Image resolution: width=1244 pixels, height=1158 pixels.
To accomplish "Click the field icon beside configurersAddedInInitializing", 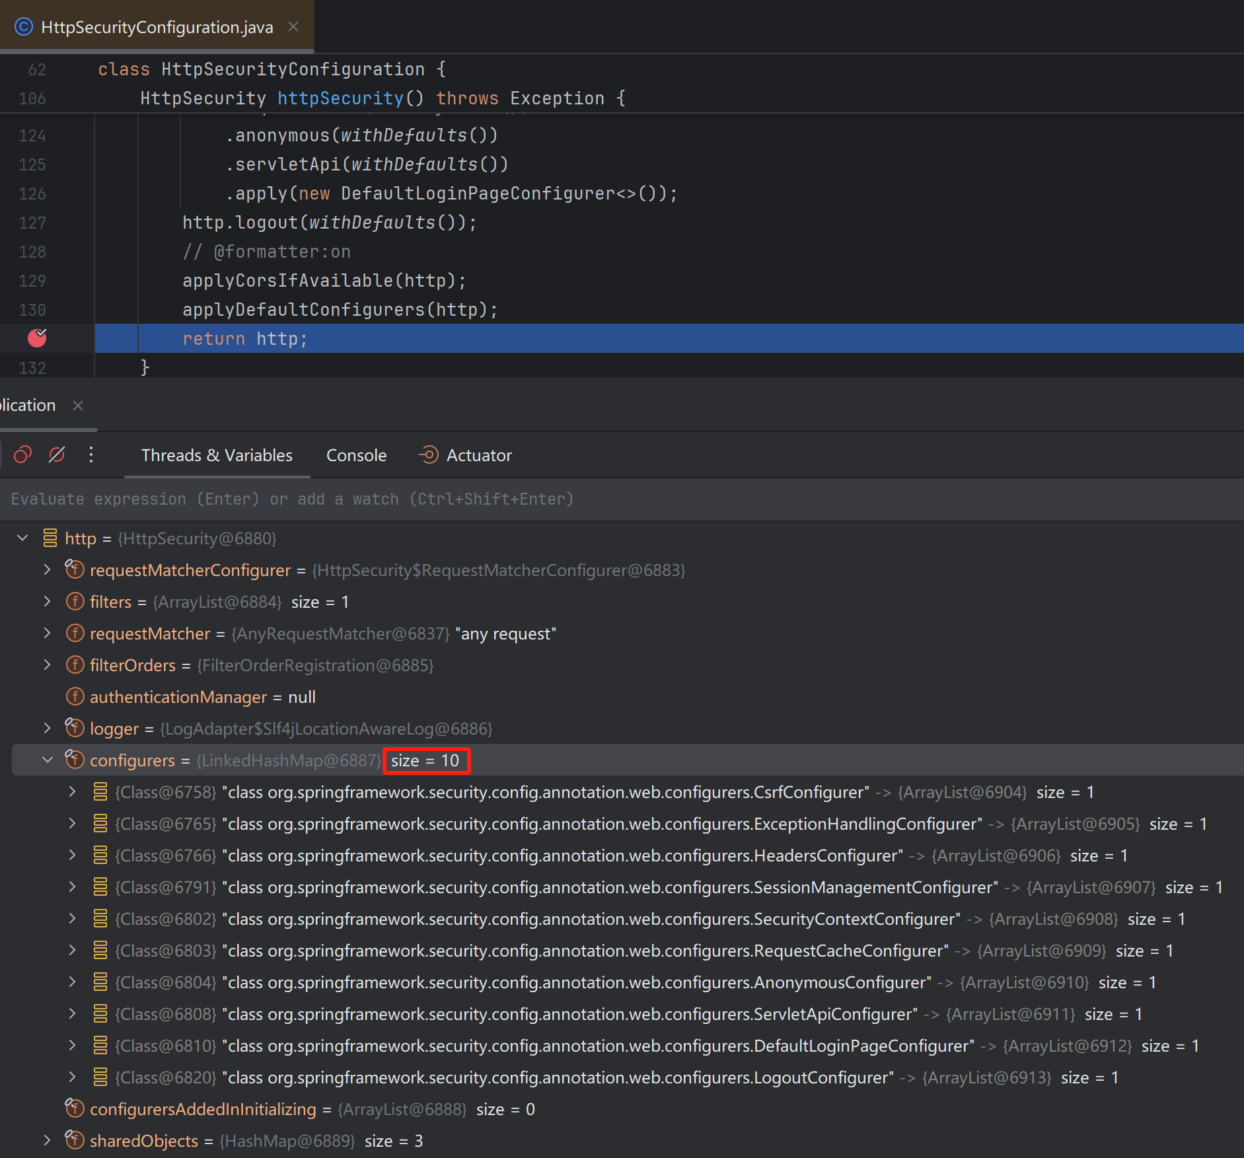I will pos(75,1108).
